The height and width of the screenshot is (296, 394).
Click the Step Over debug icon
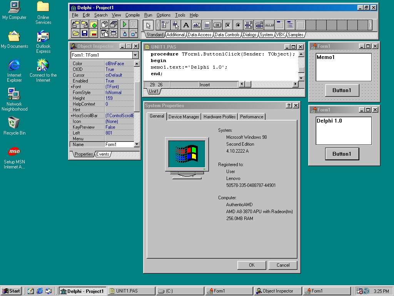click(133, 33)
